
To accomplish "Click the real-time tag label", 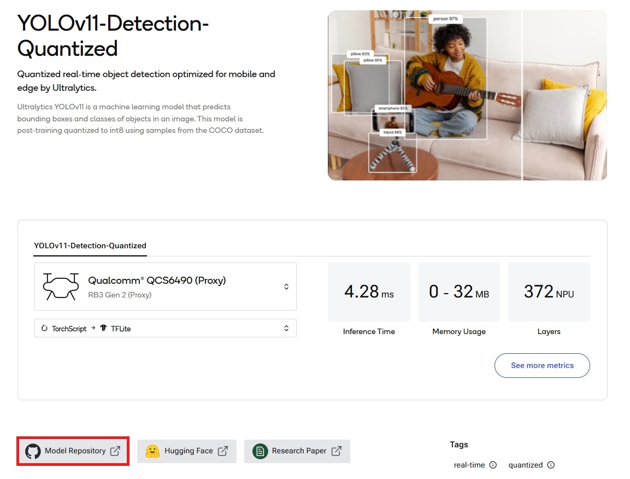I will pos(468,465).
